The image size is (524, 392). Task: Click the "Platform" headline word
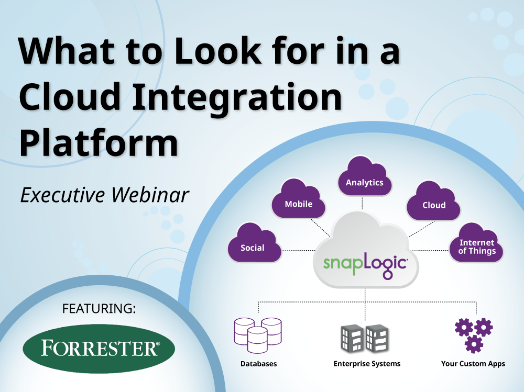pyautogui.click(x=99, y=143)
